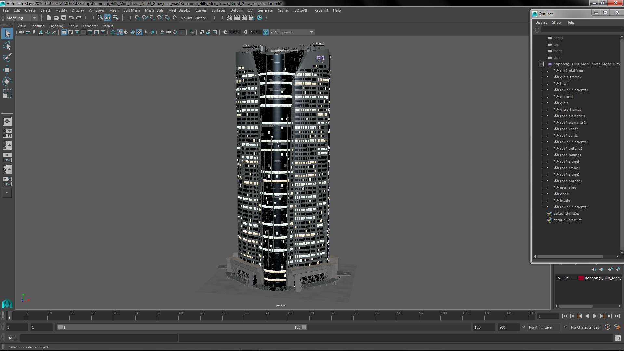
Task: Play animation forwards
Action: click(594, 316)
